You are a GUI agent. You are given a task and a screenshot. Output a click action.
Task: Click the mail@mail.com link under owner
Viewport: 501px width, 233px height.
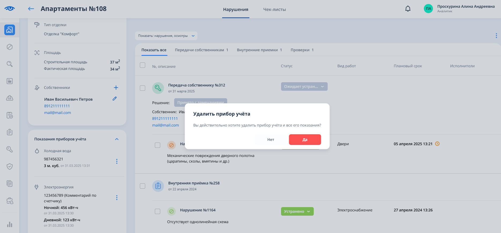[x=58, y=113]
